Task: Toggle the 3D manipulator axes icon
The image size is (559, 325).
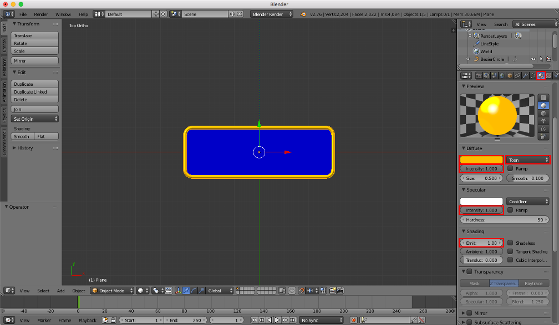Action: pyautogui.click(x=178, y=291)
